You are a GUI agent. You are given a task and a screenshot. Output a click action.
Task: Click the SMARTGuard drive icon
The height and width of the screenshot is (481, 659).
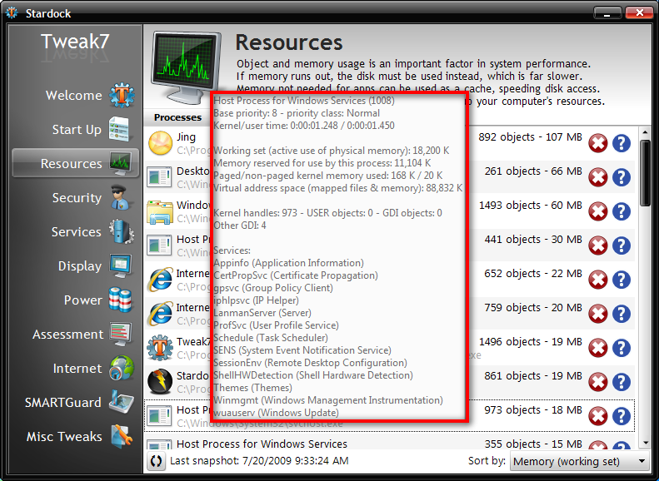122,402
